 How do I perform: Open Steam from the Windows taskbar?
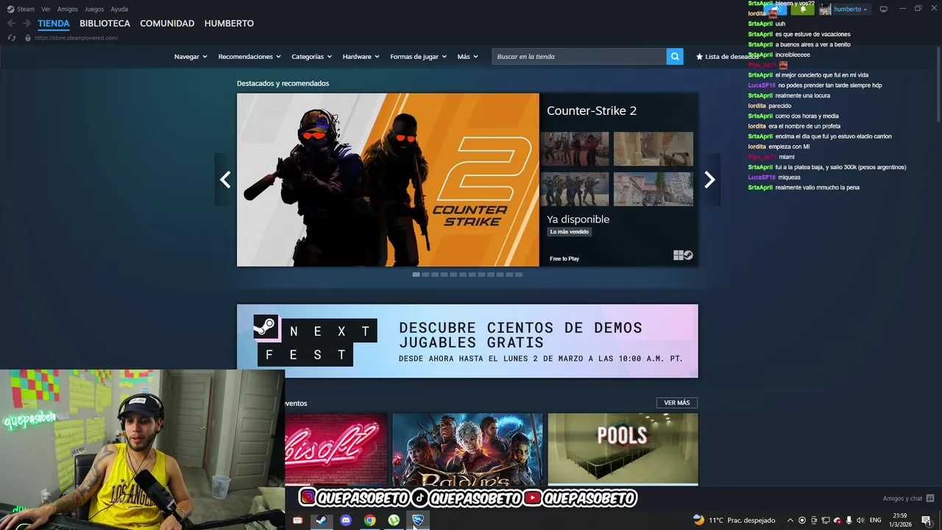click(x=321, y=520)
